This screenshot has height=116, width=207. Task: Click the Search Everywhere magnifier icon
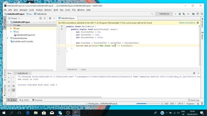click(x=202, y=14)
